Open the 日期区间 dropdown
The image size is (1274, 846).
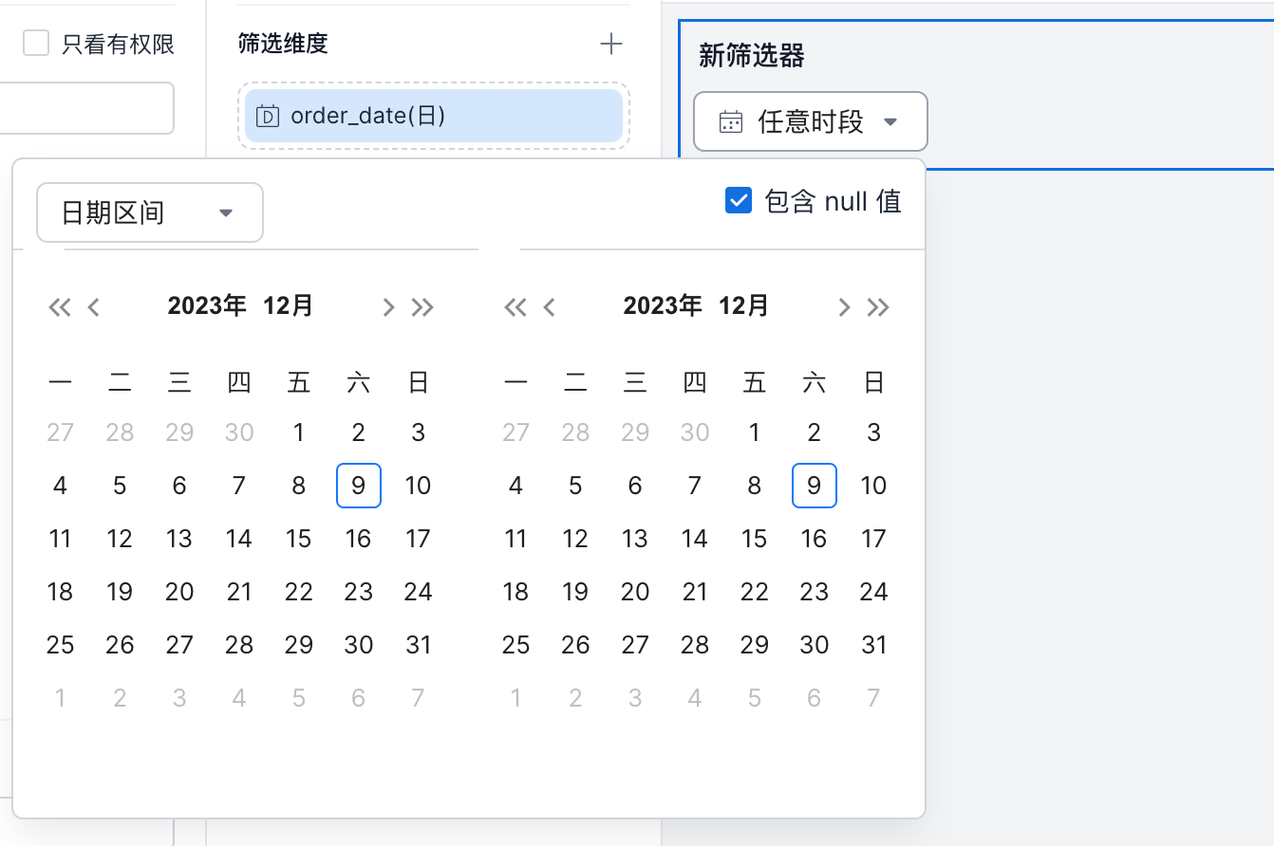pos(149,212)
